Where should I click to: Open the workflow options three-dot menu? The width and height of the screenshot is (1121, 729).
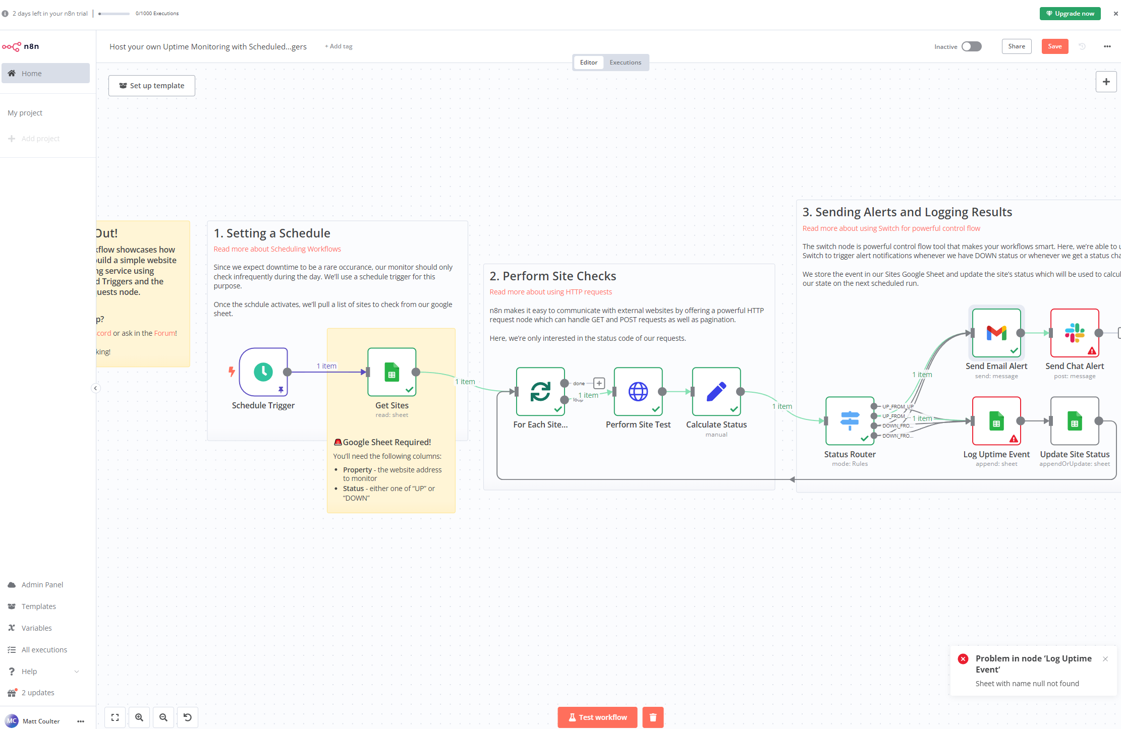(x=1107, y=46)
